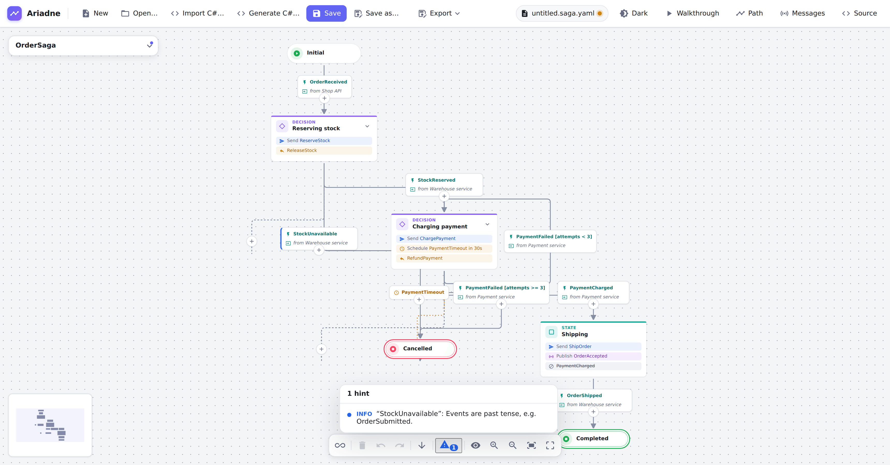Click the undo arrow icon
The image size is (890, 465).
[381, 445]
